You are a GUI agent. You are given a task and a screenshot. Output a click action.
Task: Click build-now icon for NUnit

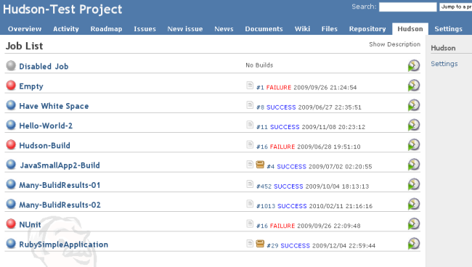click(414, 224)
